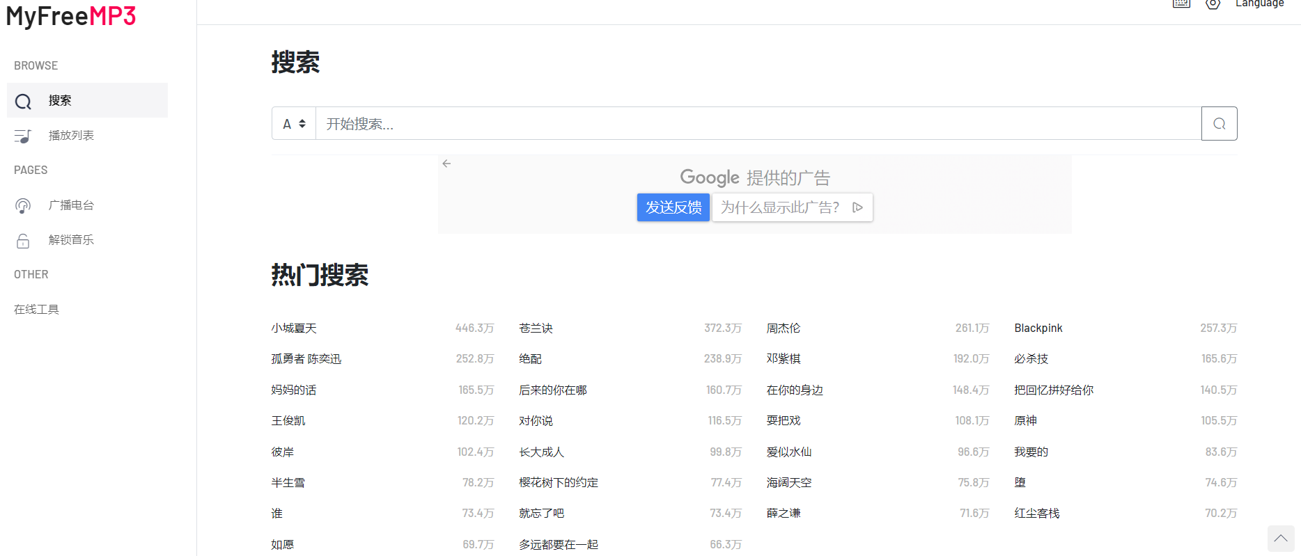
Task: Choose hot search 孤勇者 陈奕迅
Action: 306,359
